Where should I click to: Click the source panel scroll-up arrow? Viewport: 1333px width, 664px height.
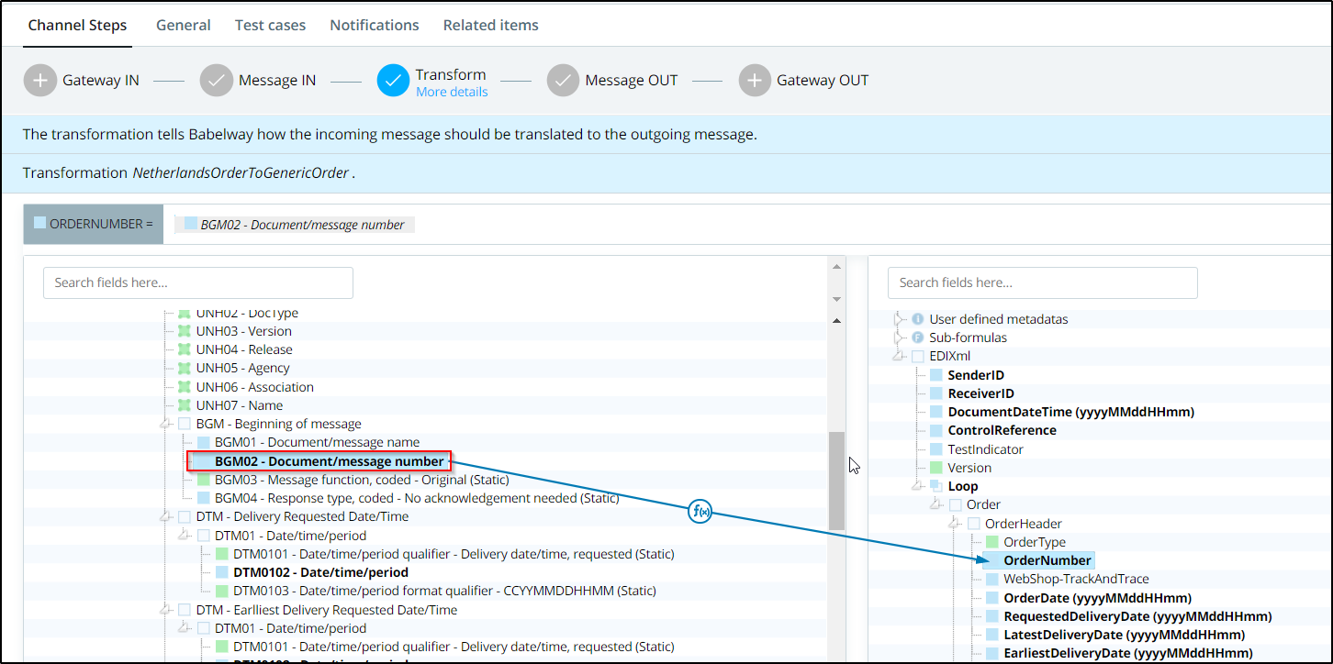tap(836, 267)
